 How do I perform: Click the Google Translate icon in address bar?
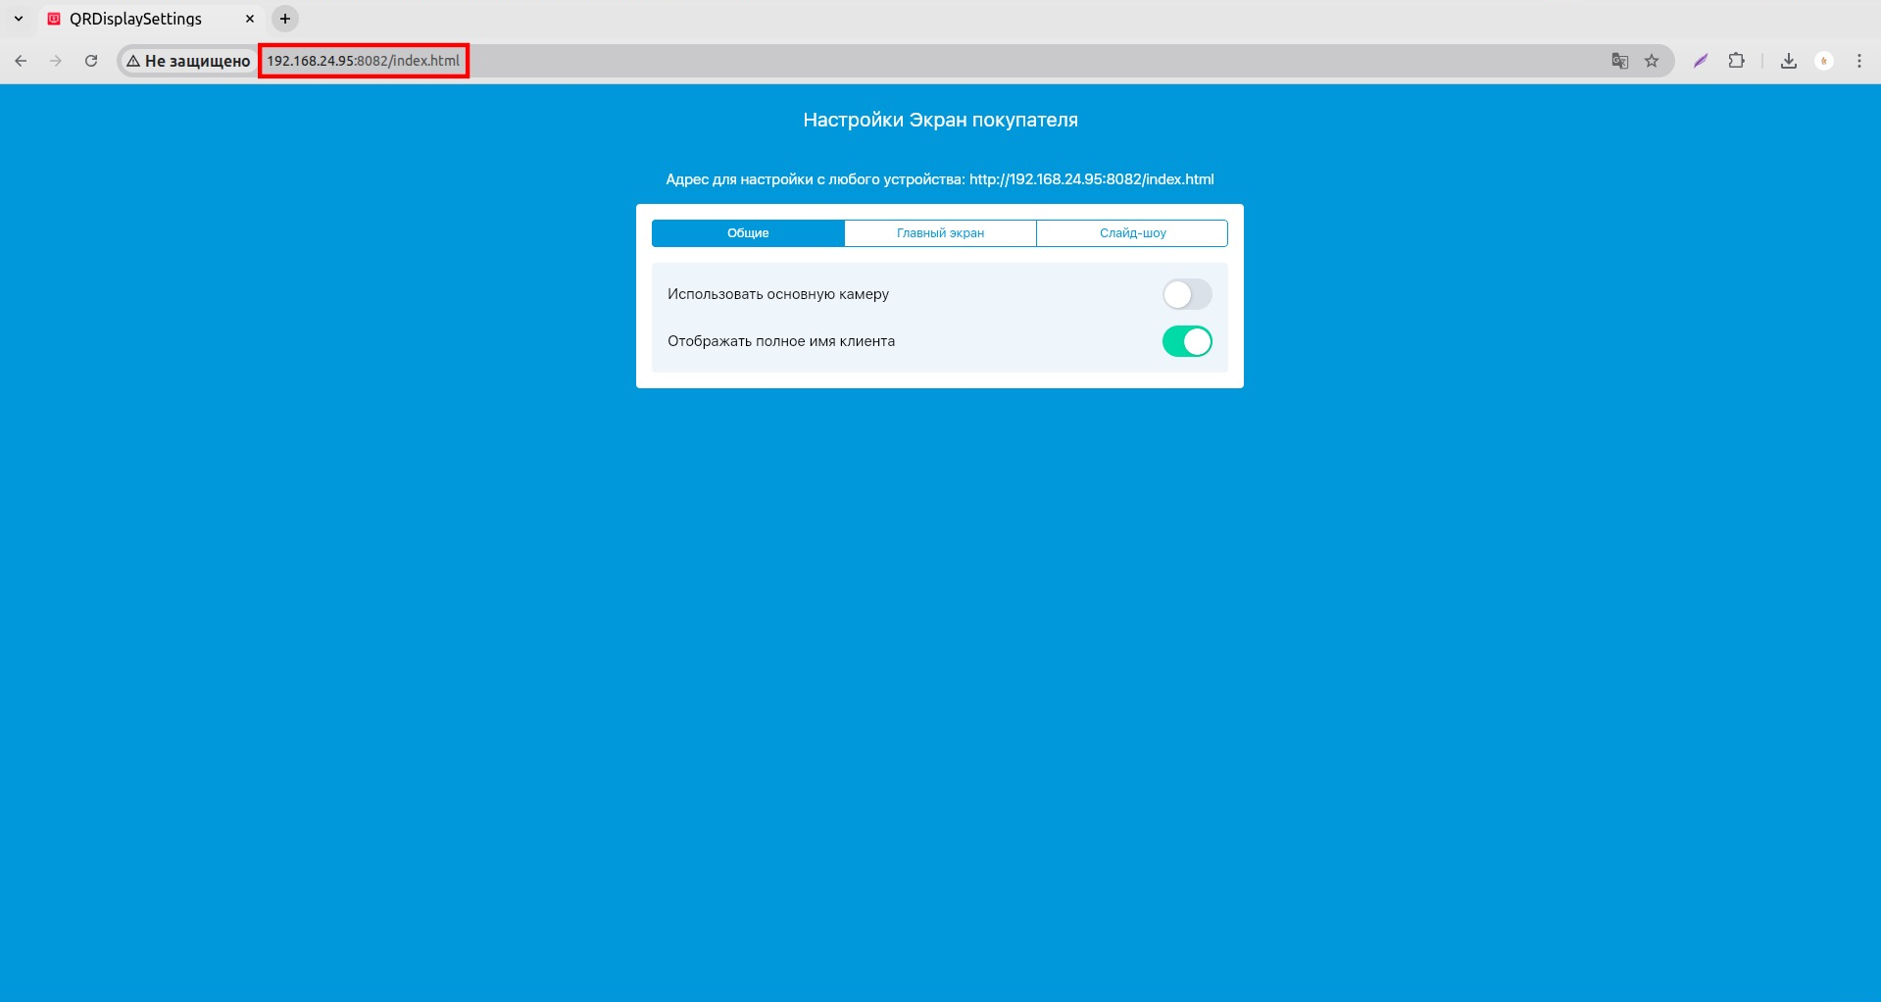[1619, 61]
